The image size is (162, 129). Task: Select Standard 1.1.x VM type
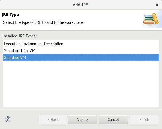[81, 51]
